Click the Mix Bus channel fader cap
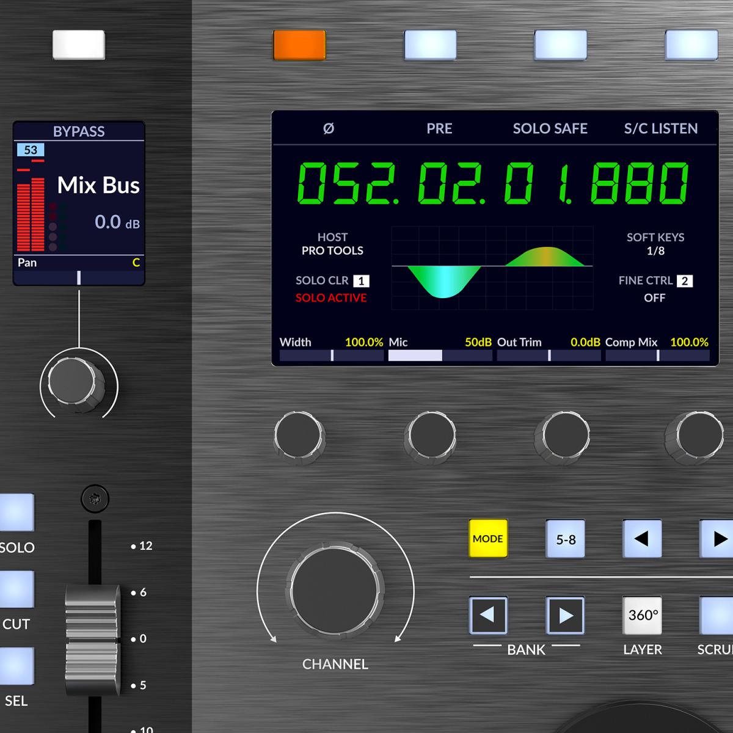The width and height of the screenshot is (733, 733). point(92,640)
